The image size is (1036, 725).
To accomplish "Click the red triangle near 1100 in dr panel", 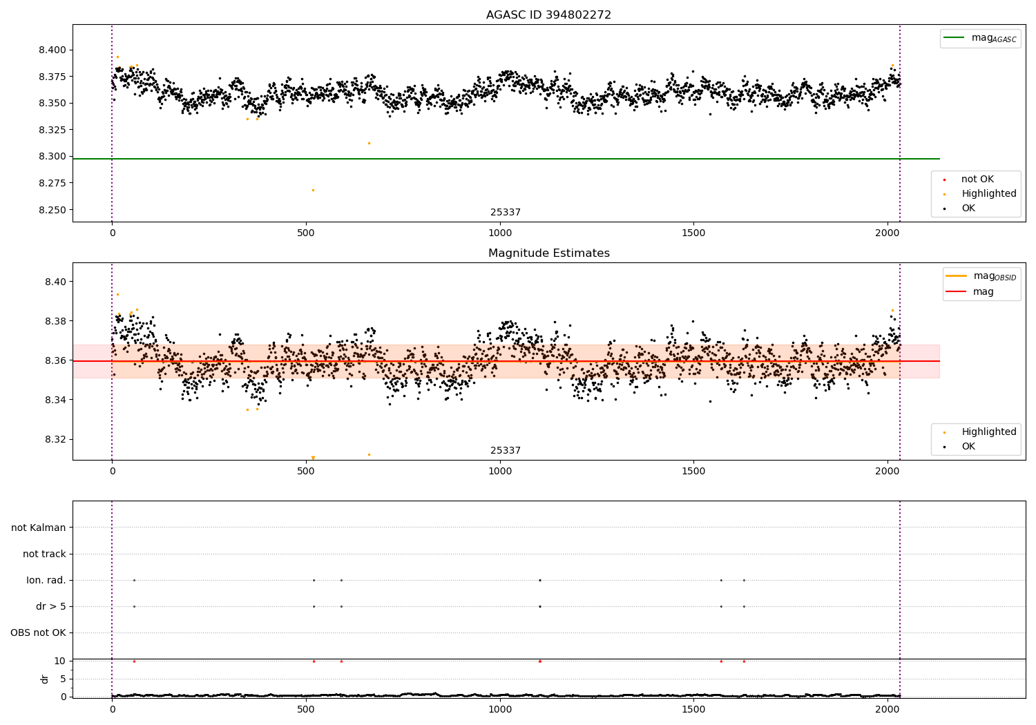I will pyautogui.click(x=539, y=661).
